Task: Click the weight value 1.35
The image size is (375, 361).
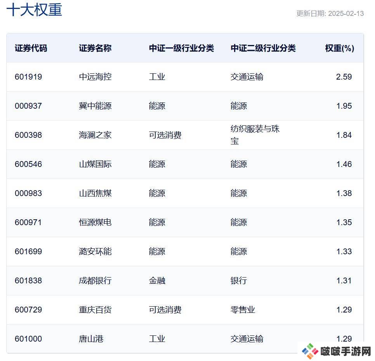Action: coord(344,222)
